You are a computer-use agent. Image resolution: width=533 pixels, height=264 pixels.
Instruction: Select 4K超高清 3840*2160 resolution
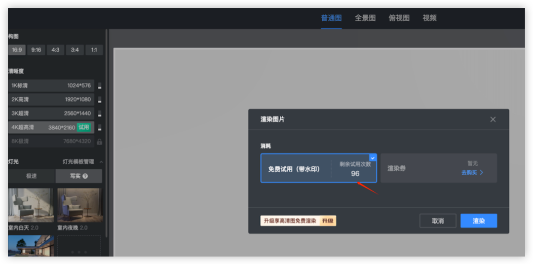51,127
